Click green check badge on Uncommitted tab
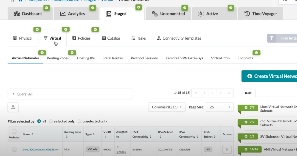297x156 pixels. coord(185,8)
